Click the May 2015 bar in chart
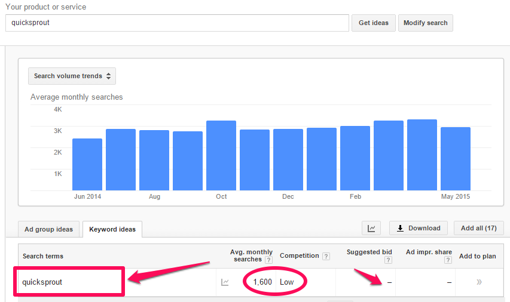The height and width of the screenshot is (302, 510). coord(456,159)
